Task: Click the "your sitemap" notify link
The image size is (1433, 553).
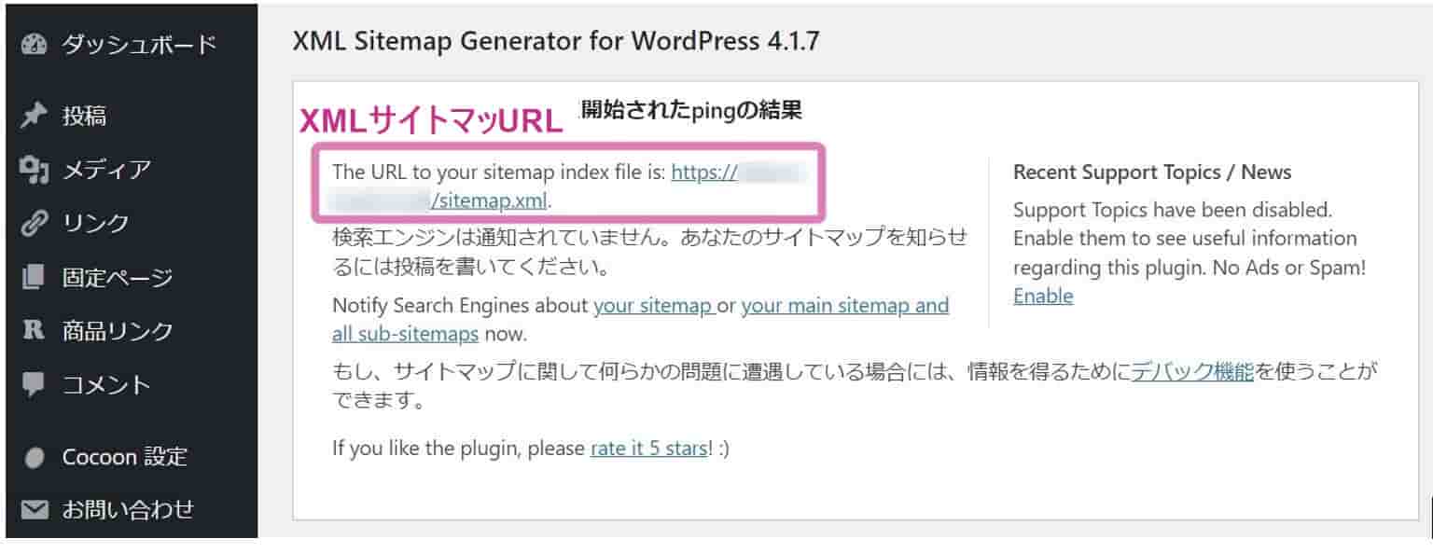Action: pos(654,306)
